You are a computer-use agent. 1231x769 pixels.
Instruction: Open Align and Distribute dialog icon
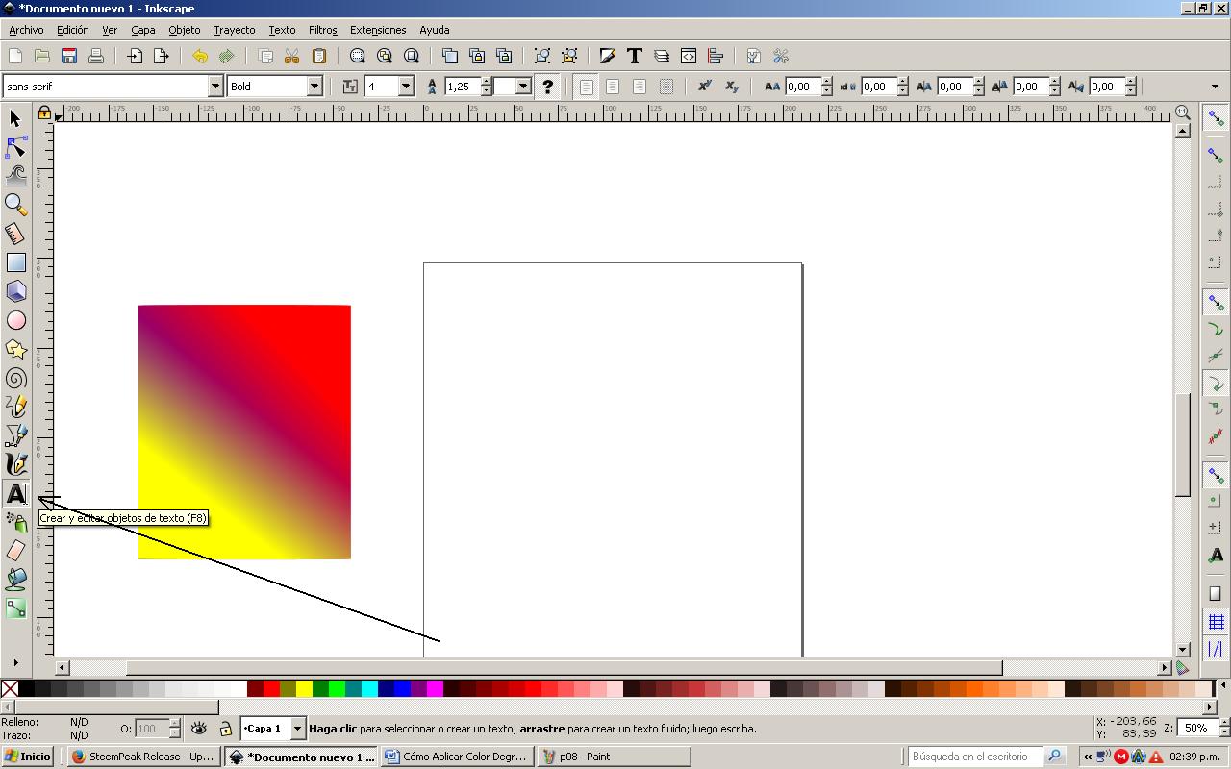coord(716,56)
